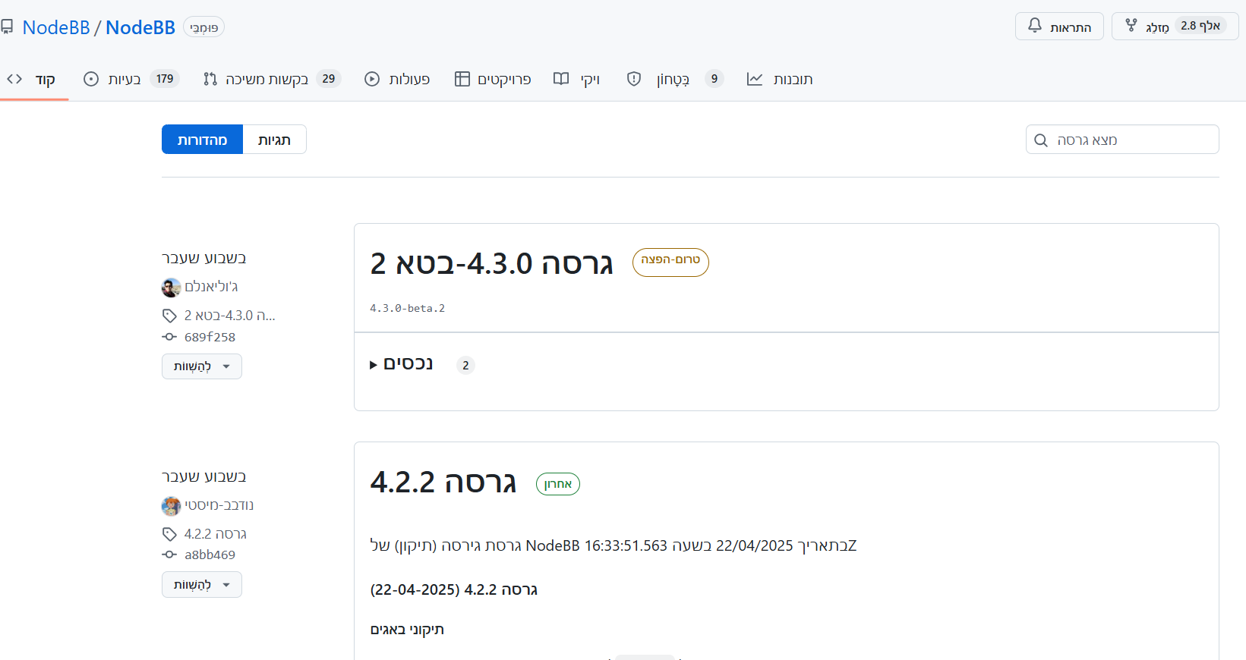The image size is (1246, 660).
Task: Click the table icon beside פרויקטים
Action: (462, 79)
